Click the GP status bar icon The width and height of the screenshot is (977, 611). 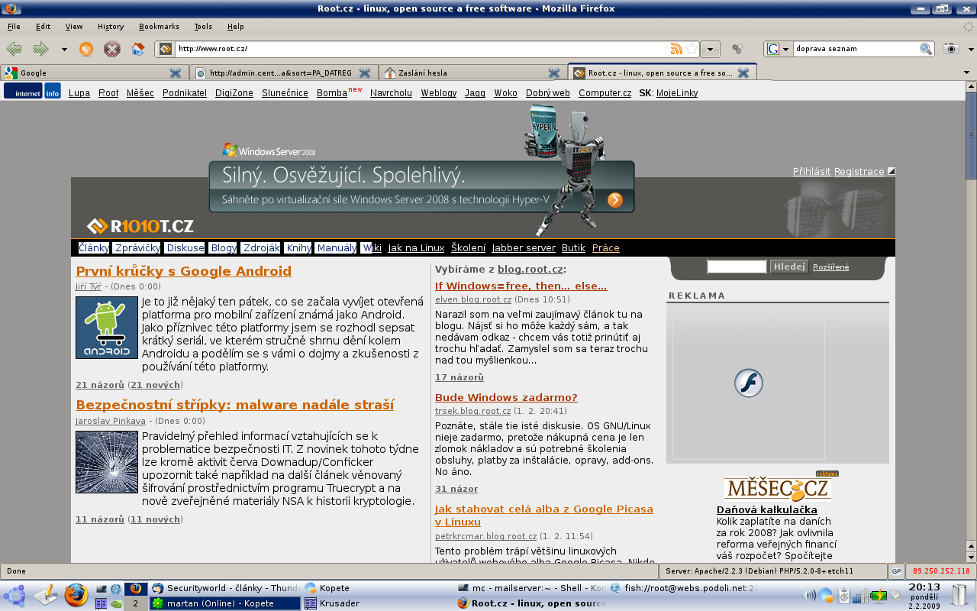pos(896,571)
